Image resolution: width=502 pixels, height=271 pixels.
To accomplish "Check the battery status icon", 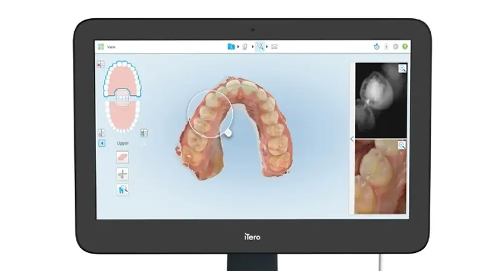I will 386,47.
